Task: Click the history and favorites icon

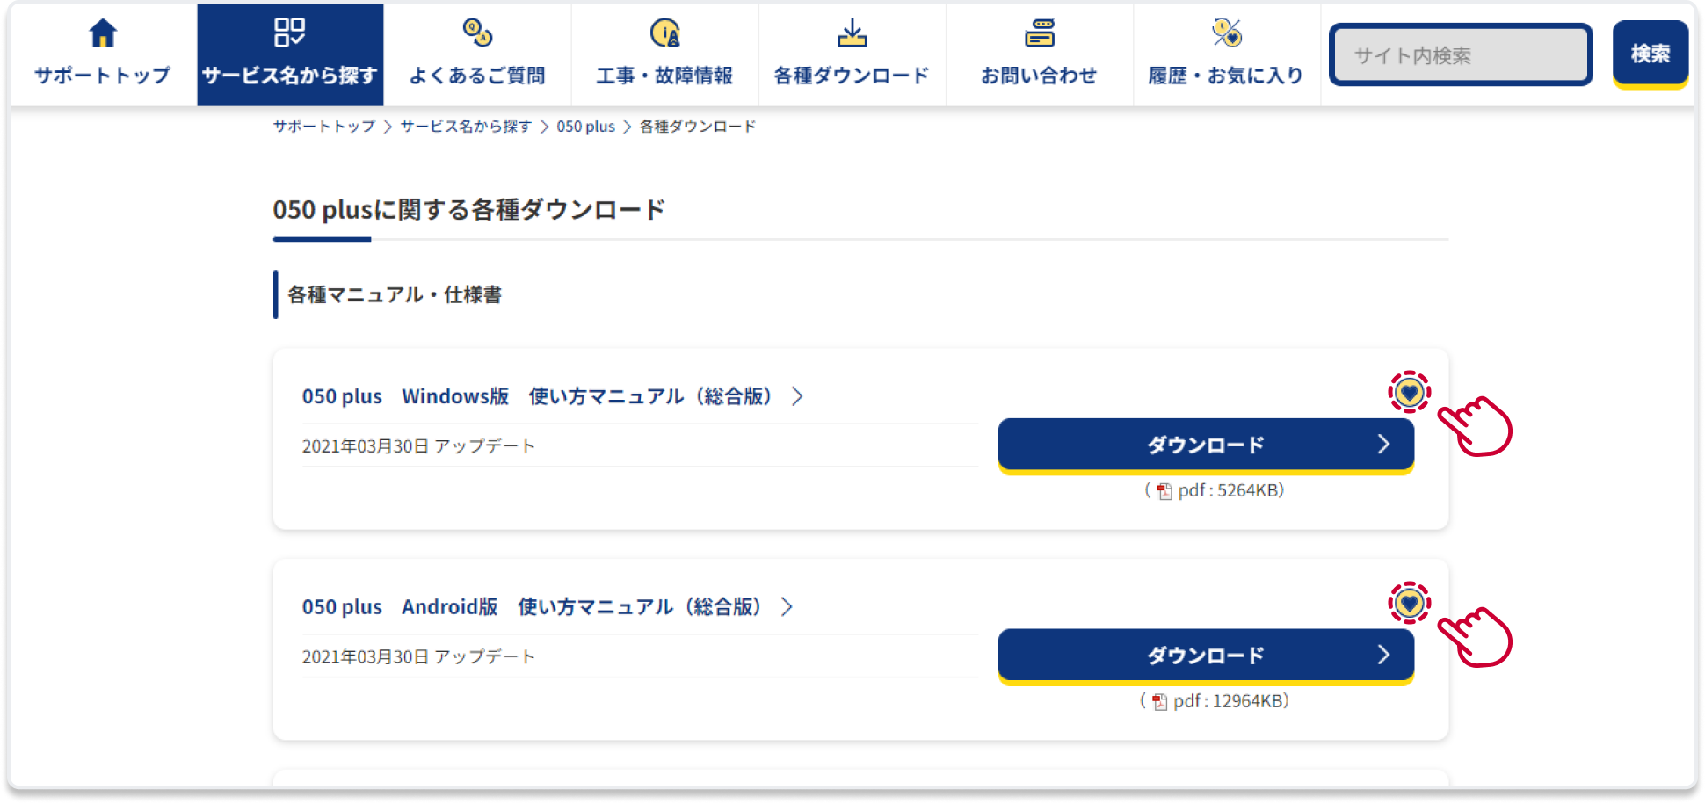Action: [1227, 33]
